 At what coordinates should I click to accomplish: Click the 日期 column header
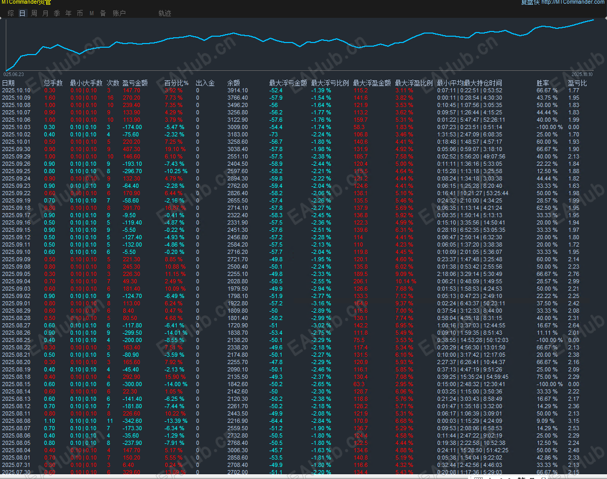[8, 83]
